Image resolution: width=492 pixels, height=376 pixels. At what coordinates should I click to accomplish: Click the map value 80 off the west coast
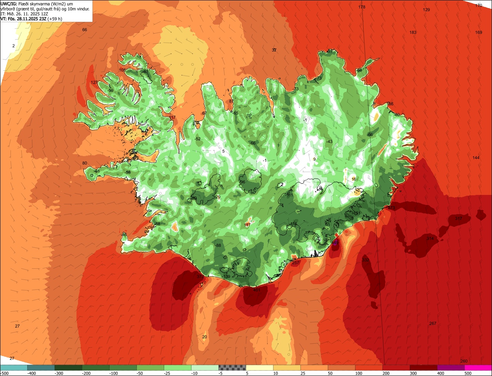click(x=85, y=163)
